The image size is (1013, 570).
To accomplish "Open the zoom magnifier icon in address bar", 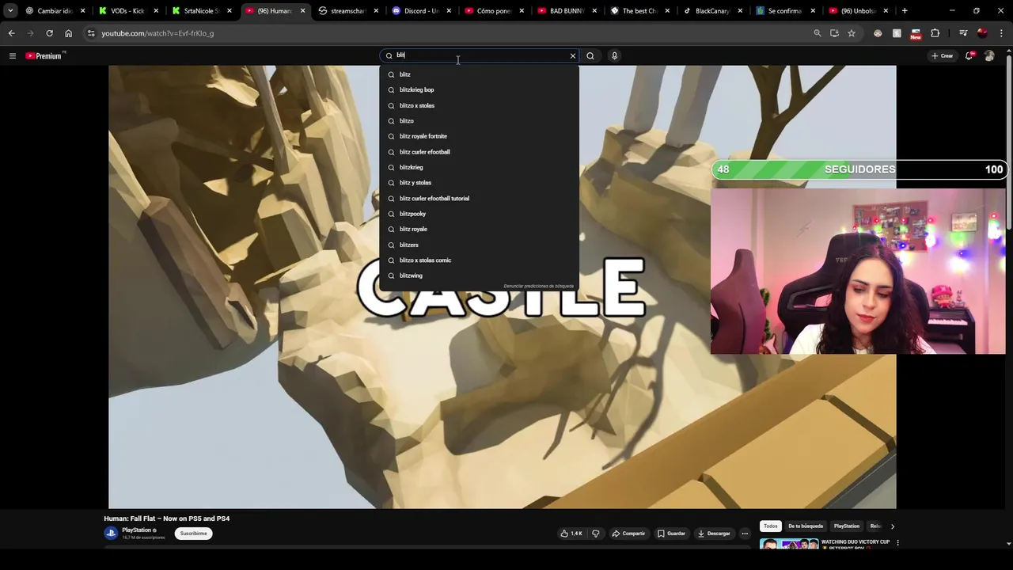I will 818,33.
